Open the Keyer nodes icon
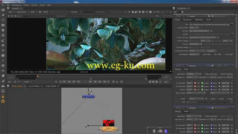This screenshot has width=238, height=134. pos(3,40)
